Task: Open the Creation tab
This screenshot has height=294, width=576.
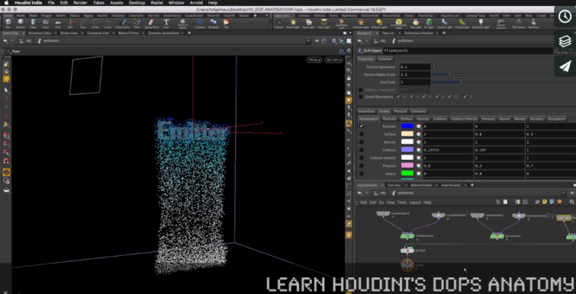Action: pos(385,59)
